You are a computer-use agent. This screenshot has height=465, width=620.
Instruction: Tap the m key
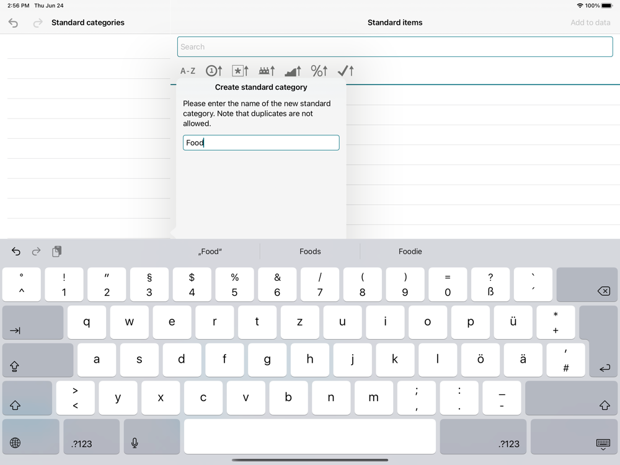(x=374, y=398)
